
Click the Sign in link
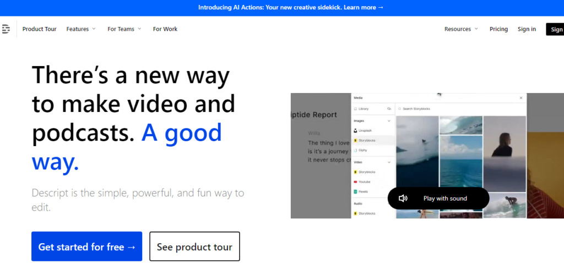[527, 29]
